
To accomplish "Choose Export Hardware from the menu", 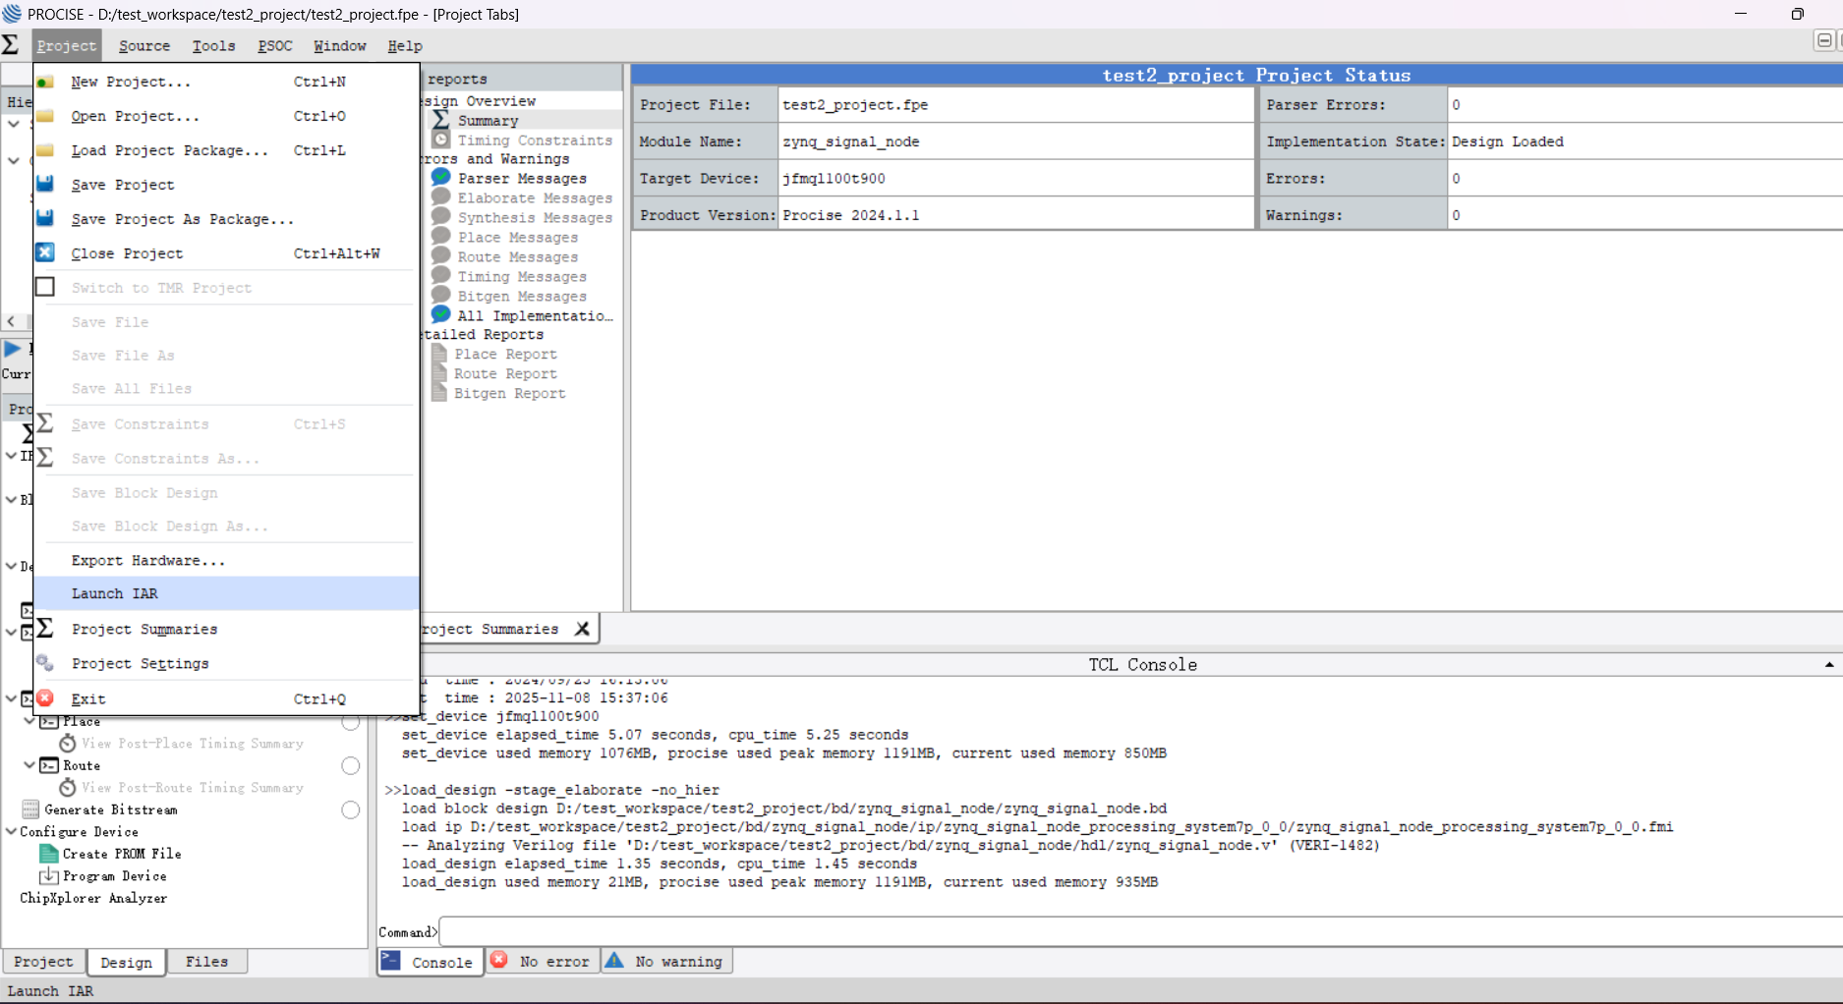I will point(227,560).
